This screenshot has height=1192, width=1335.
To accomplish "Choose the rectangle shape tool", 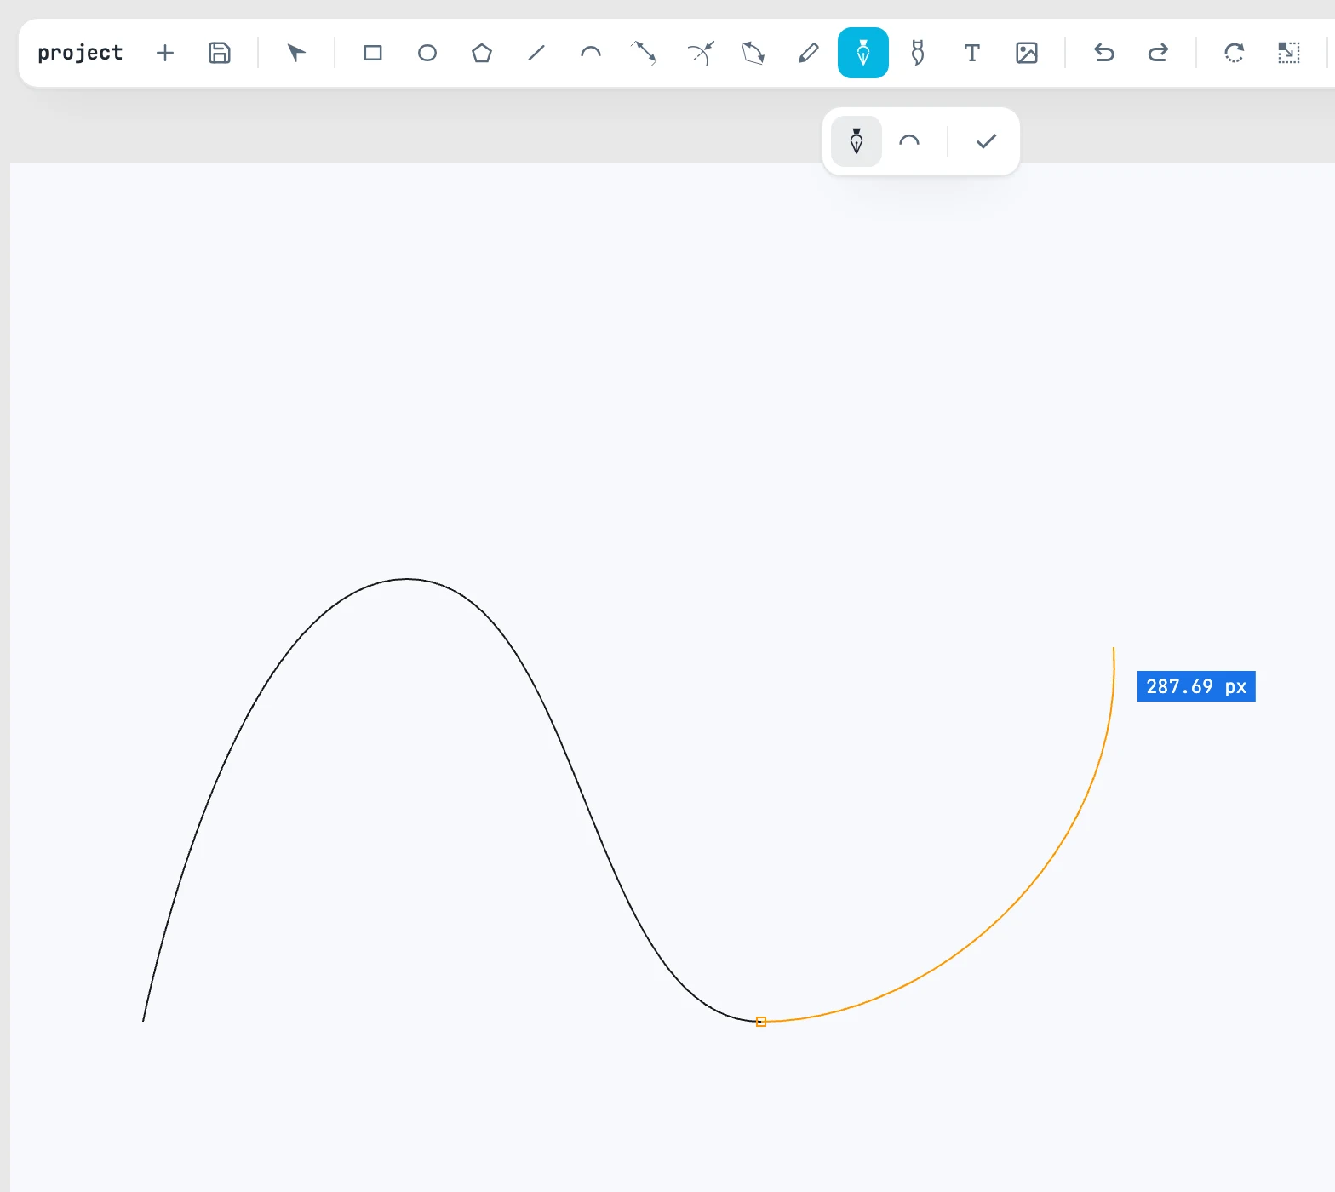I will click(x=373, y=53).
